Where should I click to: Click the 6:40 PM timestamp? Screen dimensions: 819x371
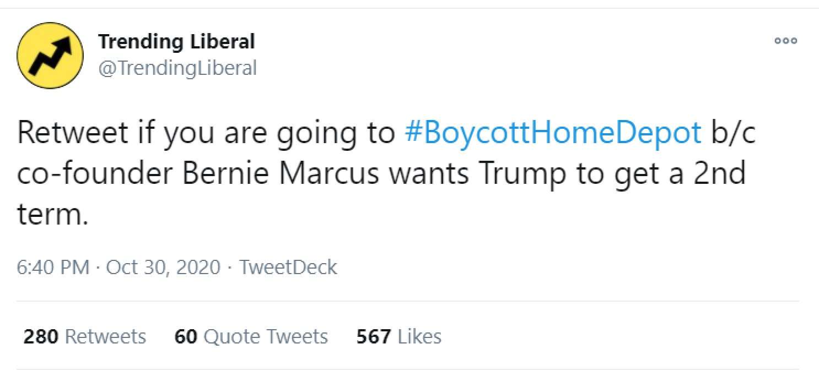(53, 268)
